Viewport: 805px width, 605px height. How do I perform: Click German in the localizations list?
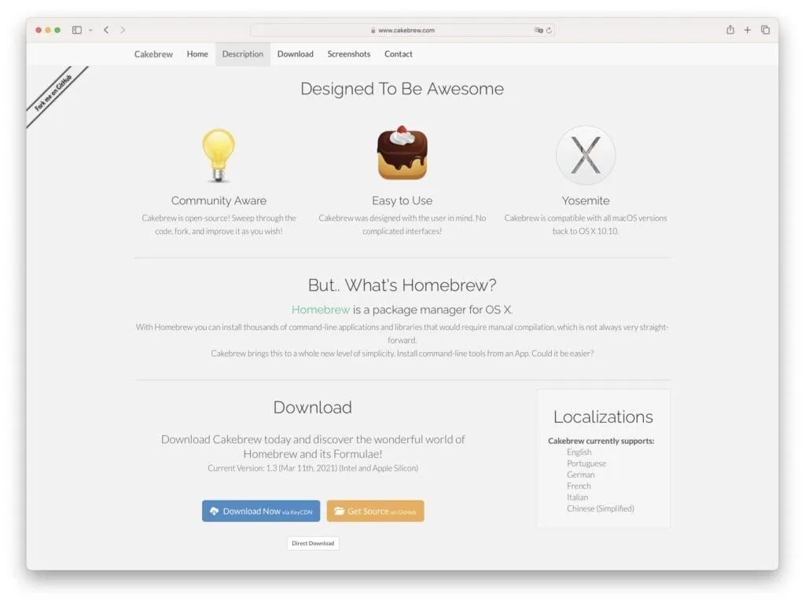pos(581,475)
